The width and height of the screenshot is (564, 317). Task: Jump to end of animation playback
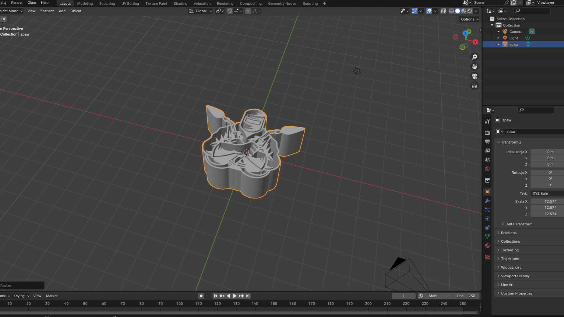click(248, 296)
